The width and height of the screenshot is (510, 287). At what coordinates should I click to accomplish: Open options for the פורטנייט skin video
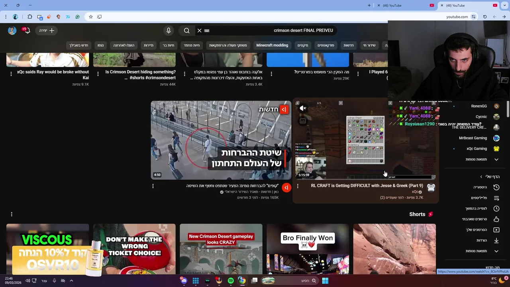coord(271,74)
